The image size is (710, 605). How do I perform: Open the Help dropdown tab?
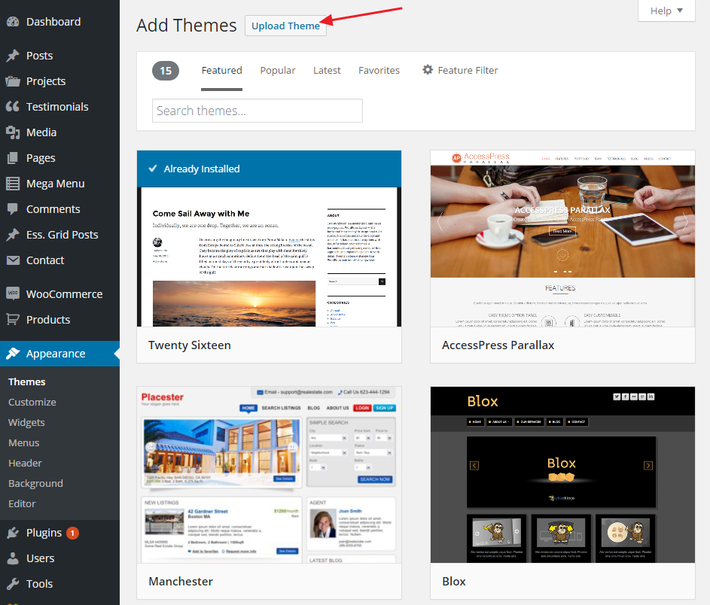pos(666,11)
